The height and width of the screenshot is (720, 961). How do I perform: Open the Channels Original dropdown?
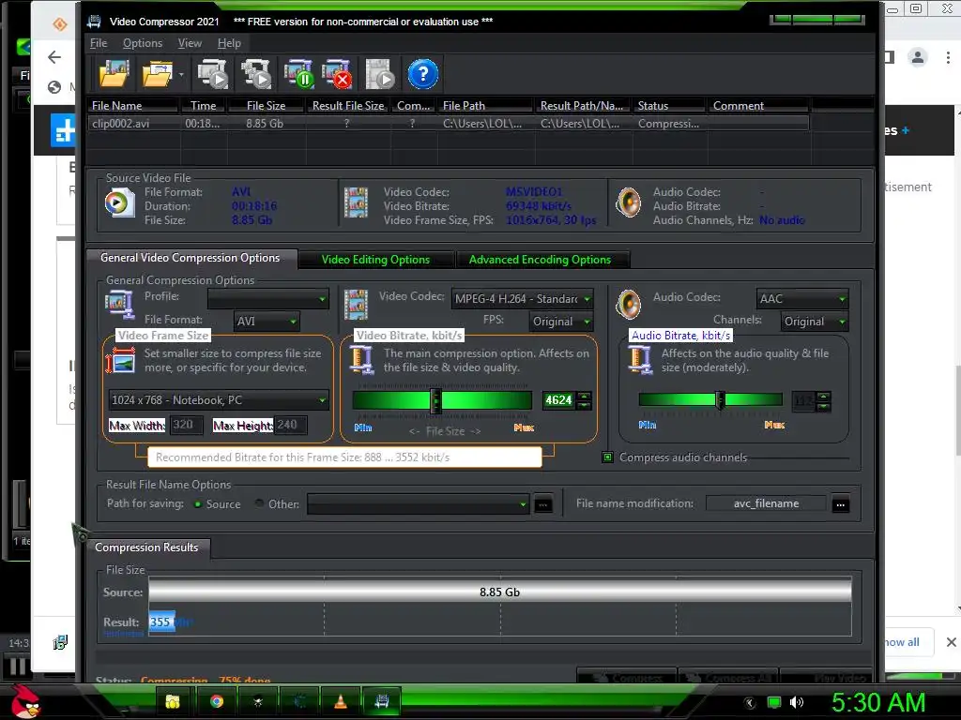pos(815,322)
